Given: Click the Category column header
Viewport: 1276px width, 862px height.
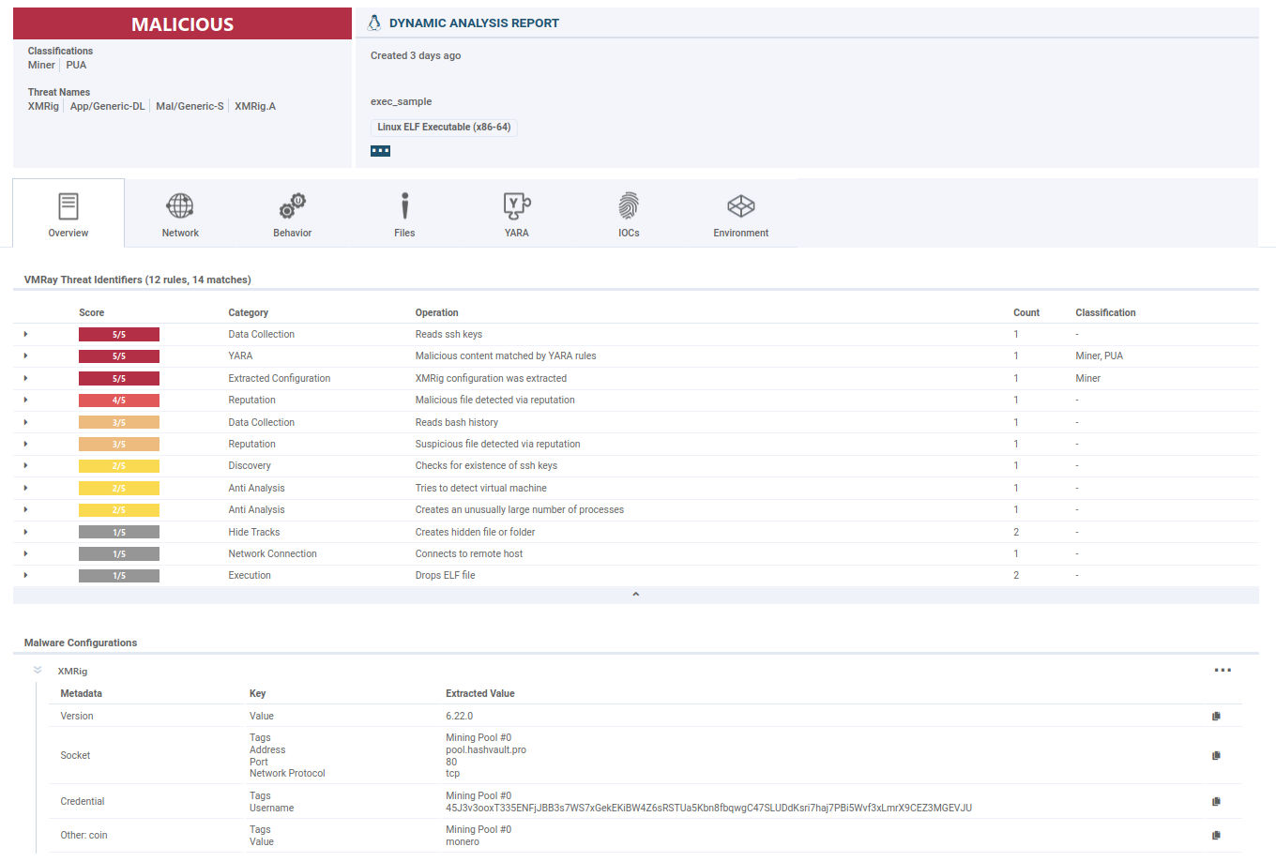Looking at the screenshot, I should (249, 312).
